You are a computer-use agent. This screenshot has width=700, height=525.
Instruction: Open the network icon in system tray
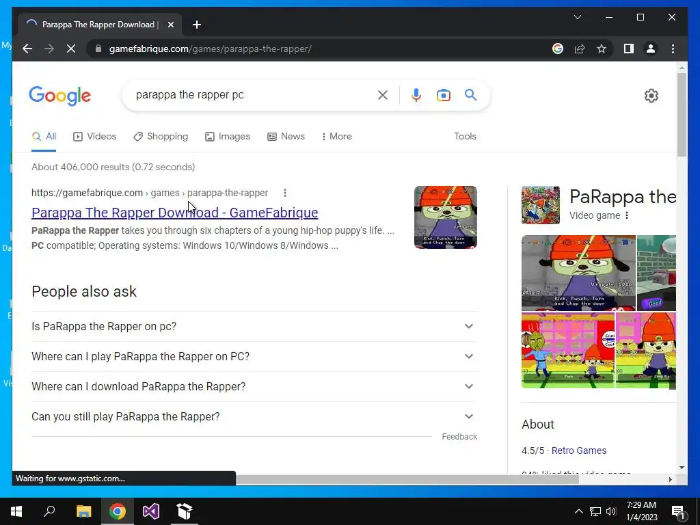pyautogui.click(x=595, y=511)
